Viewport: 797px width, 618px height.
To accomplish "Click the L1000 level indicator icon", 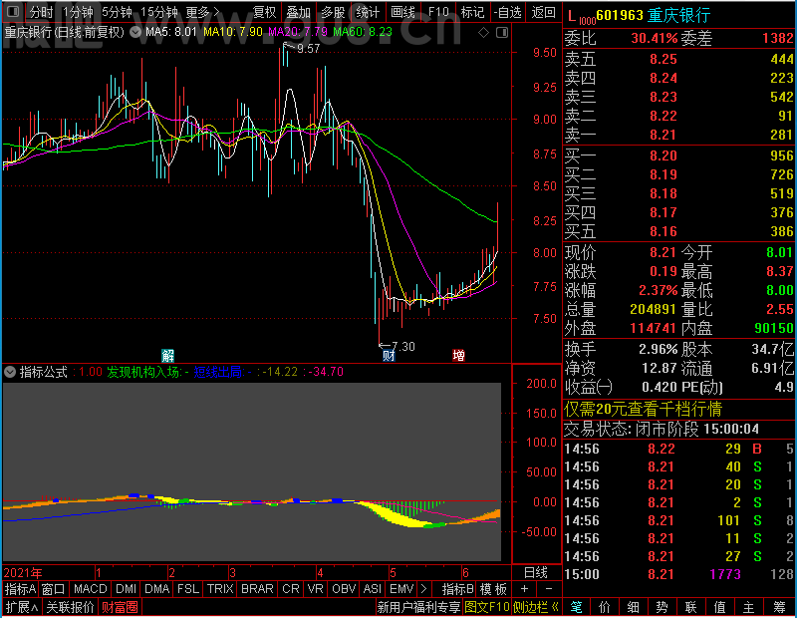I will point(581,17).
